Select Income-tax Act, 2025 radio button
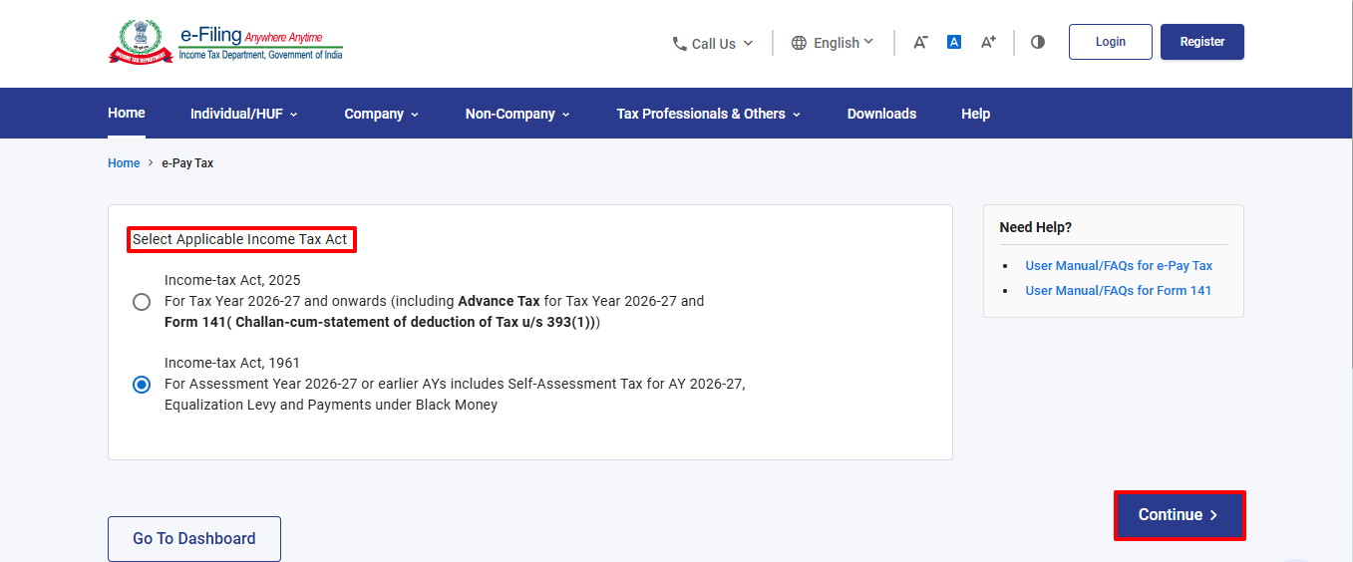Image resolution: width=1353 pixels, height=562 pixels. click(x=142, y=302)
